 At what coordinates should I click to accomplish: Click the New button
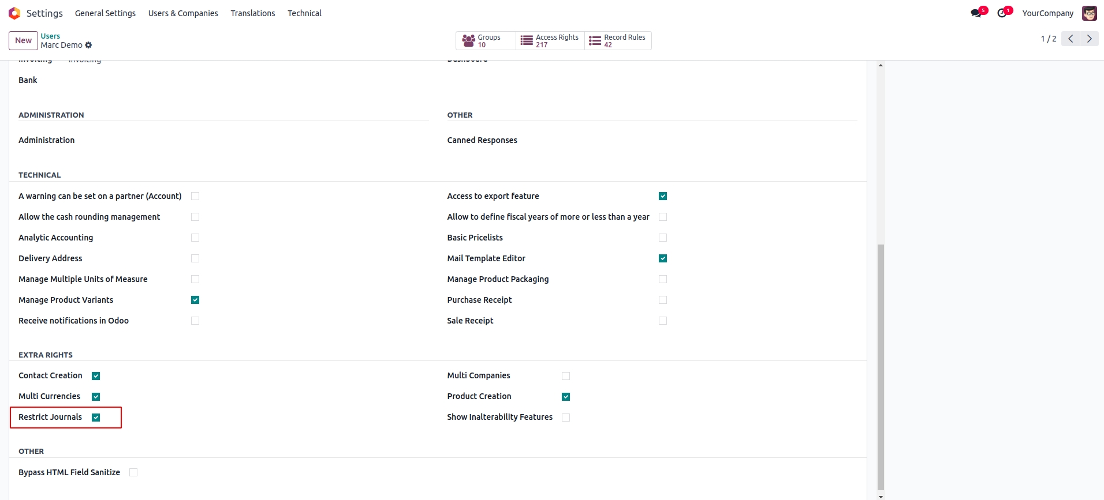point(23,40)
